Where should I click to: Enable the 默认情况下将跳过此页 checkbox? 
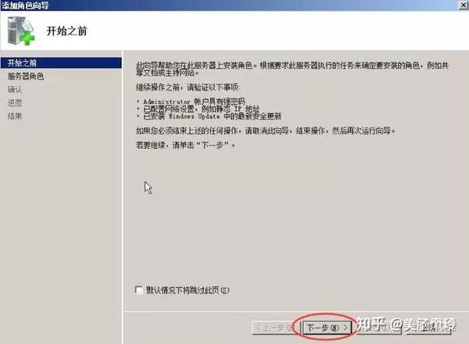coord(138,289)
